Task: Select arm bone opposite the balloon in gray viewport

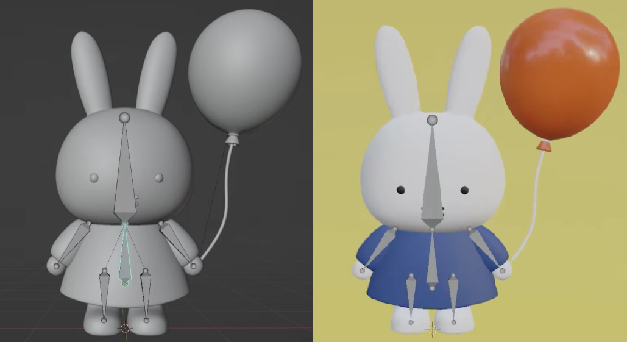Action: point(73,245)
